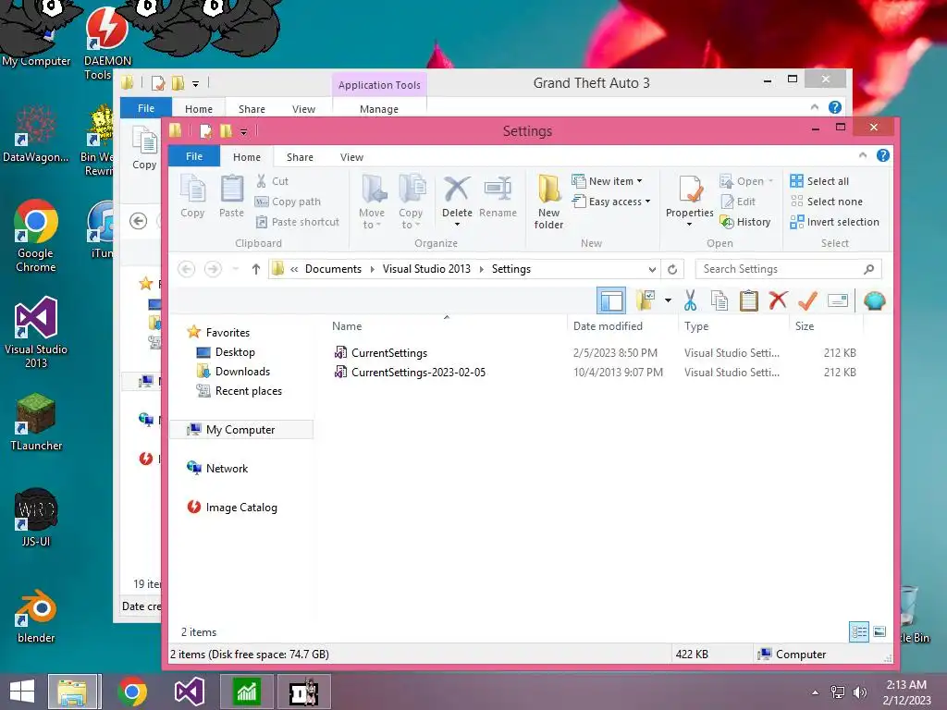Click the Search Settings input box

pyautogui.click(x=788, y=269)
